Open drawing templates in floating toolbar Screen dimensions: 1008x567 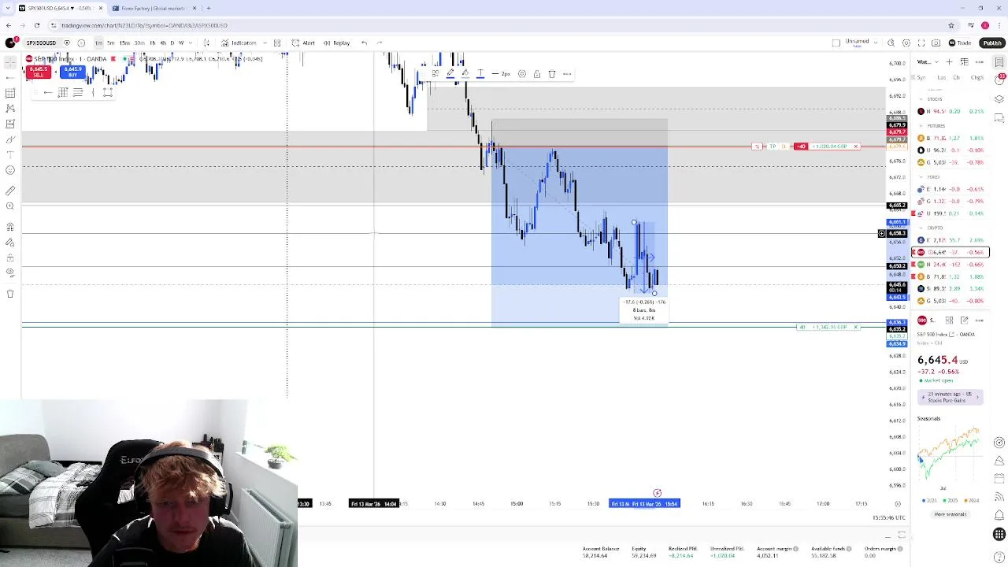click(435, 74)
